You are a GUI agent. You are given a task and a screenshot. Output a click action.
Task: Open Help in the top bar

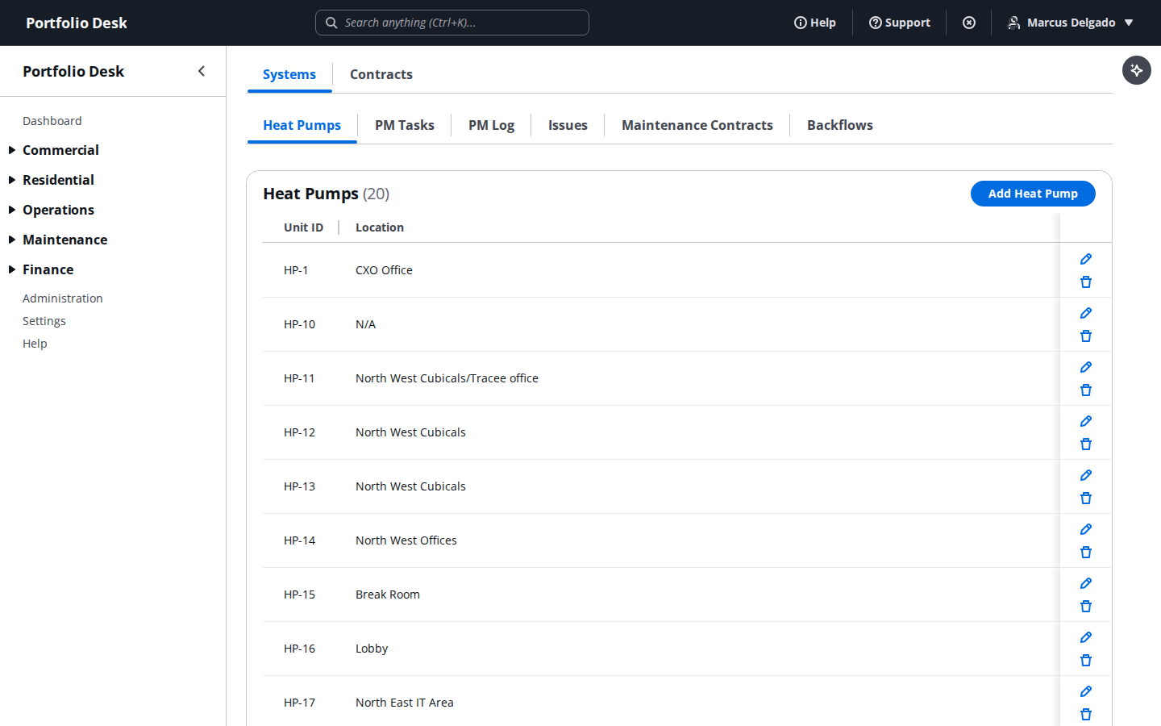[x=815, y=23]
